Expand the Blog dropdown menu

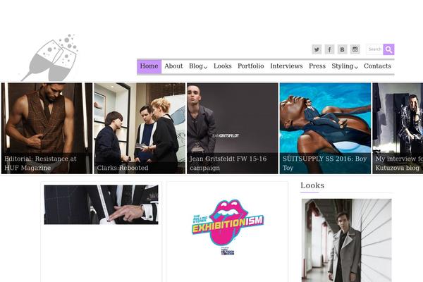pos(198,66)
